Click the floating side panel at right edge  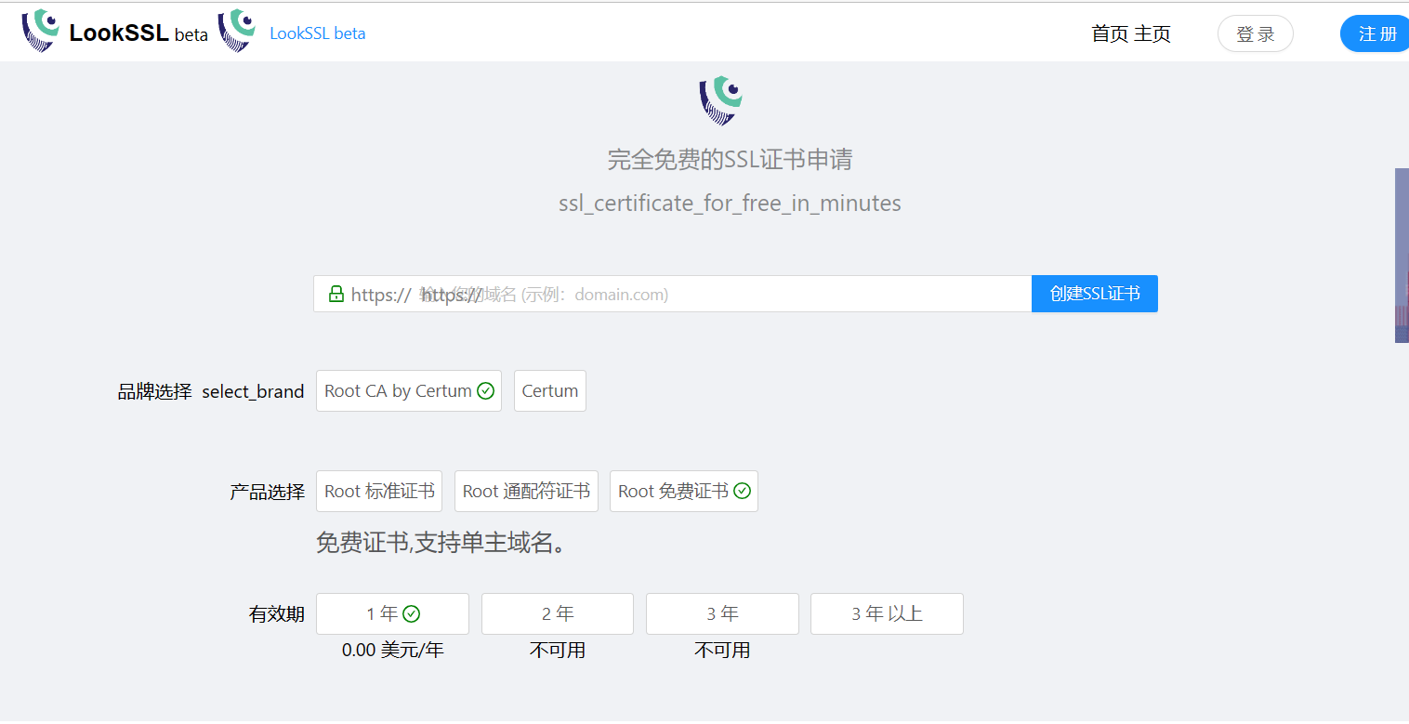(1402, 256)
